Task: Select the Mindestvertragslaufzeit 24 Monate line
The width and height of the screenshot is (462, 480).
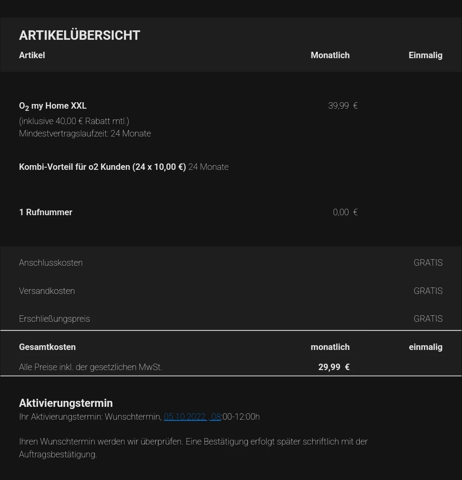Action: click(85, 133)
